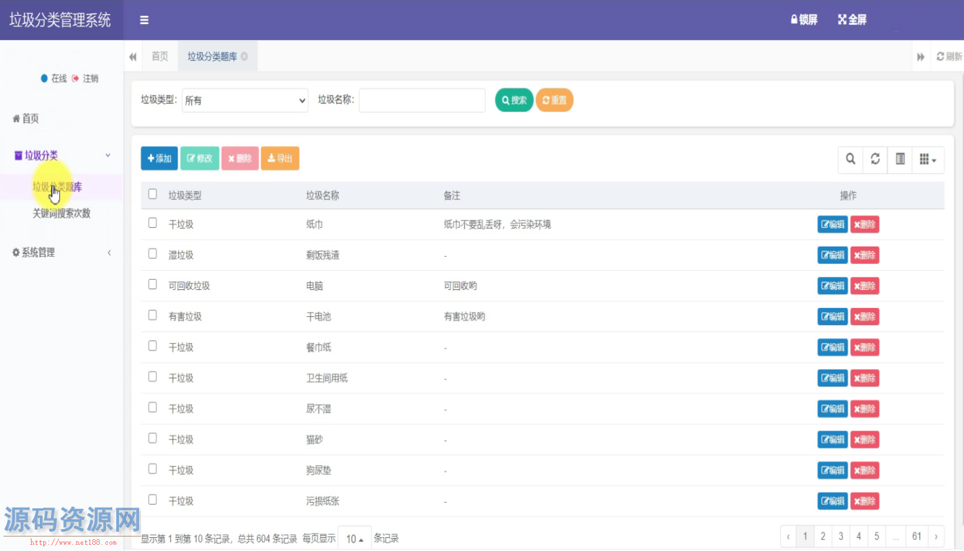Jump to last page 61
The width and height of the screenshot is (964, 551).
[916, 536]
